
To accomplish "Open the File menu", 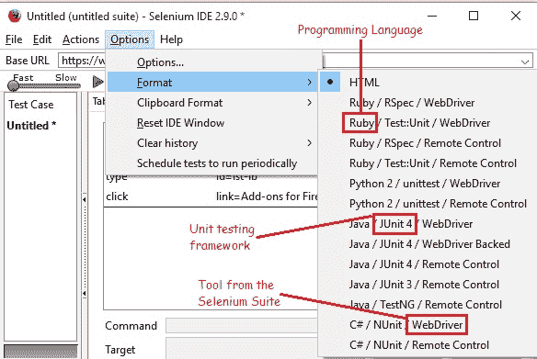I will coord(14,39).
